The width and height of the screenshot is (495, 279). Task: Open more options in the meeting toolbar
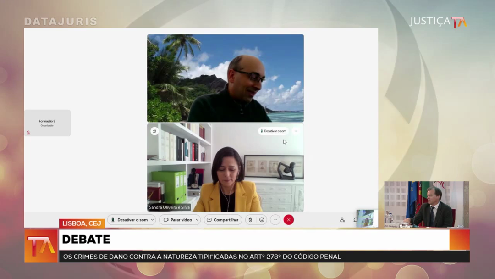[275, 220]
